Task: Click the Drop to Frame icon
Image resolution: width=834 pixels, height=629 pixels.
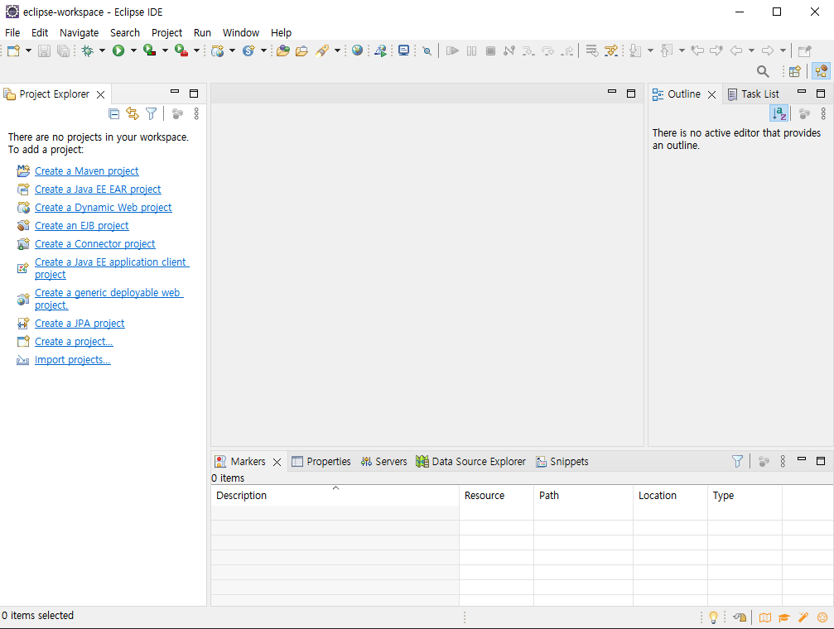Action: 591,50
